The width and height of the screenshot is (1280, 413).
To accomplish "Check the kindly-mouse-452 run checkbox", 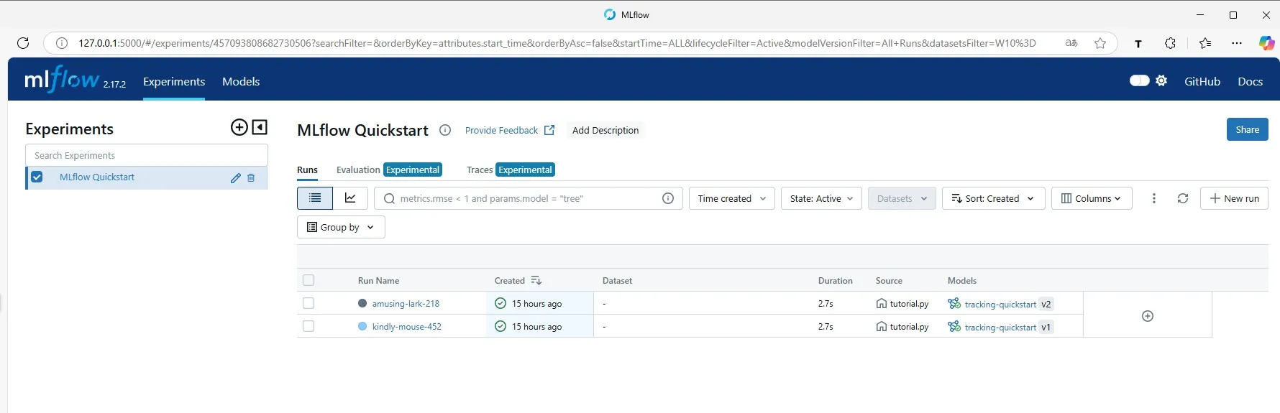I will click(308, 326).
